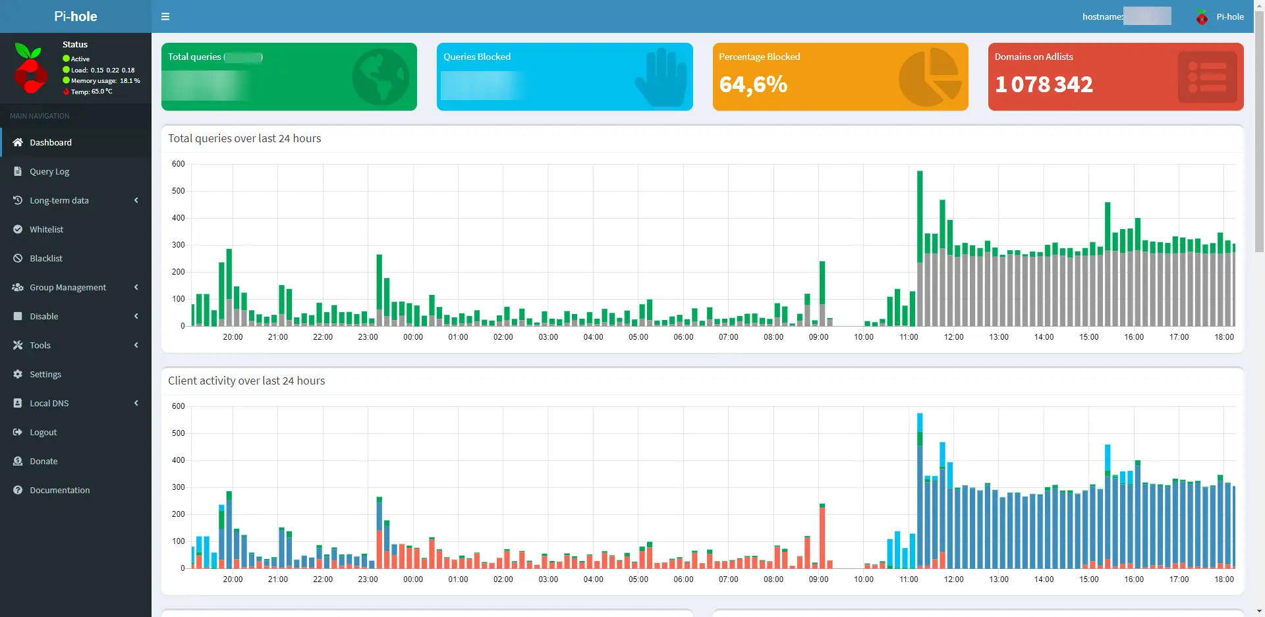1265x617 pixels.
Task: Click the Percentage Blocked orange card
Action: 840,76
